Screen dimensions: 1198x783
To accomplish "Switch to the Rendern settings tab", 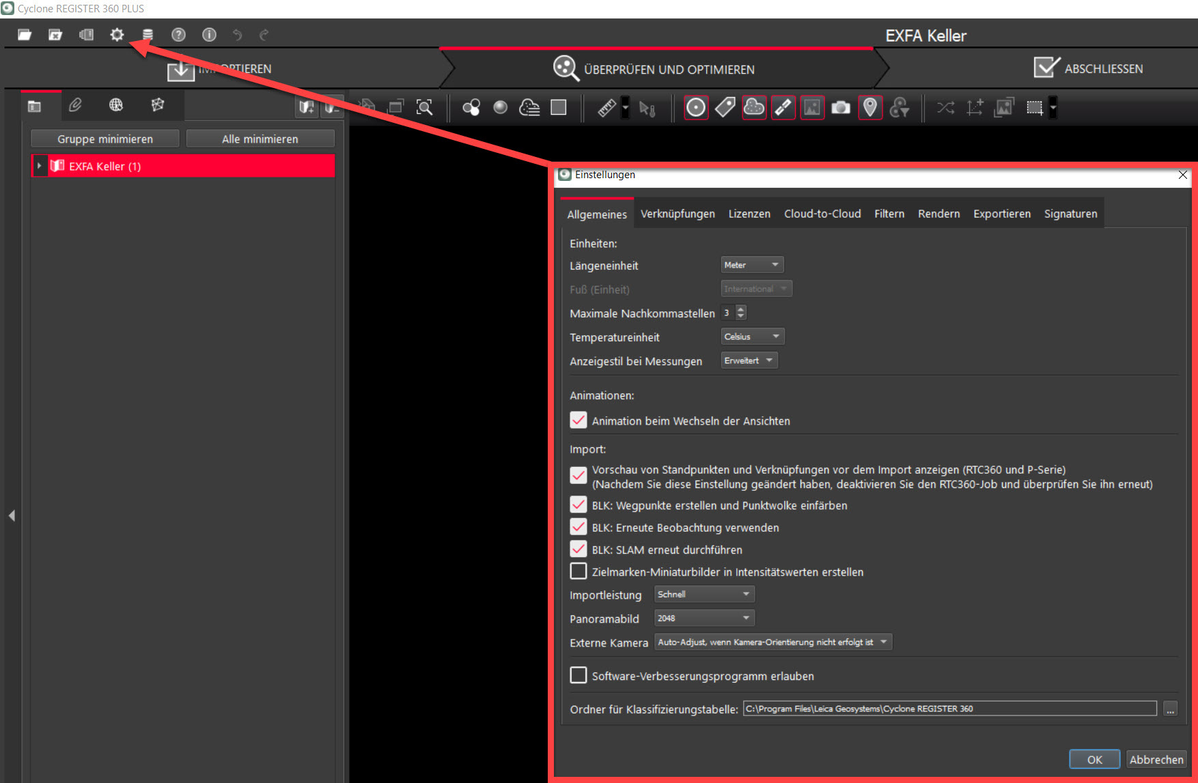I will [938, 214].
